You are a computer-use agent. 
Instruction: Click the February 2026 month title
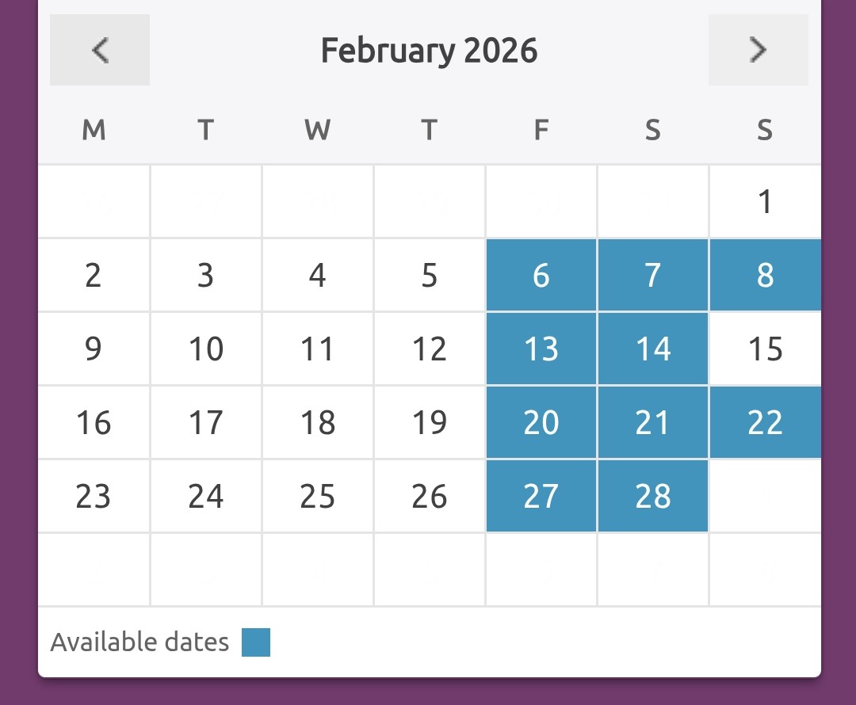click(429, 51)
